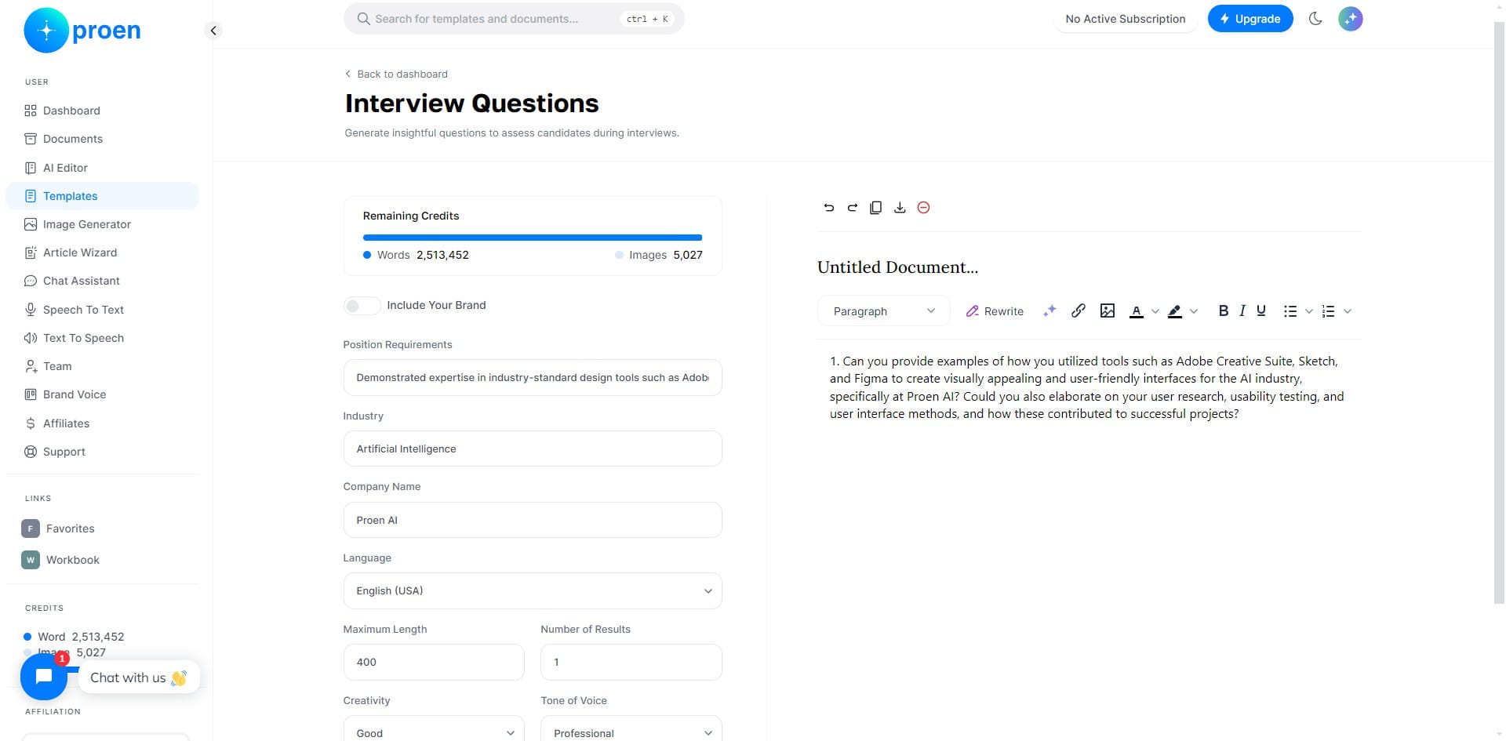This screenshot has width=1506, height=741.
Task: Open the user profile avatar
Action: (x=1350, y=19)
